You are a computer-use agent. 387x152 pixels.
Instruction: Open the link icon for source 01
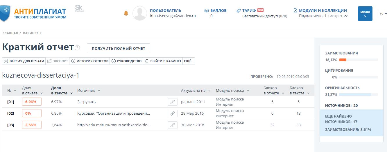pyautogui.click(x=172, y=102)
